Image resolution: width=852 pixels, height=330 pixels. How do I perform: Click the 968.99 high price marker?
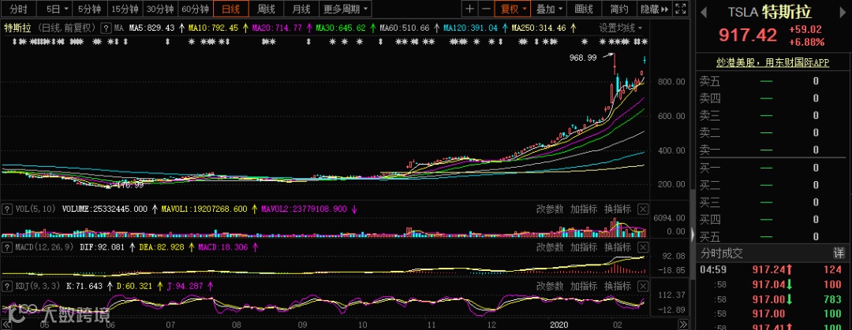[582, 57]
